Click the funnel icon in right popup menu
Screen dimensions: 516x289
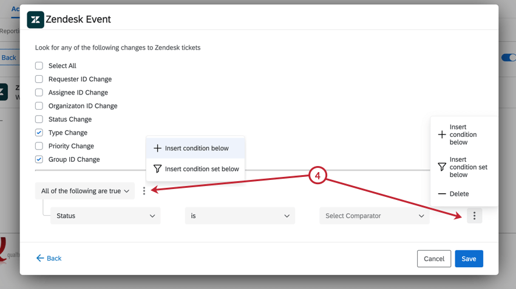(x=442, y=167)
